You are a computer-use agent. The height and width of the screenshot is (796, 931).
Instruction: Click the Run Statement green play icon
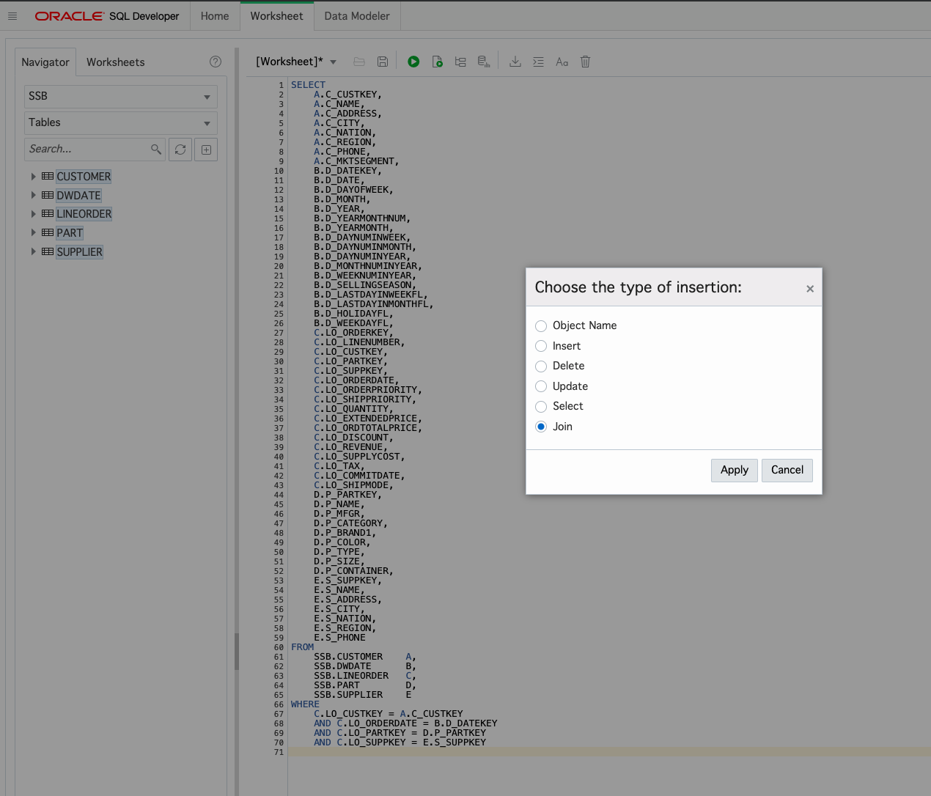point(413,62)
